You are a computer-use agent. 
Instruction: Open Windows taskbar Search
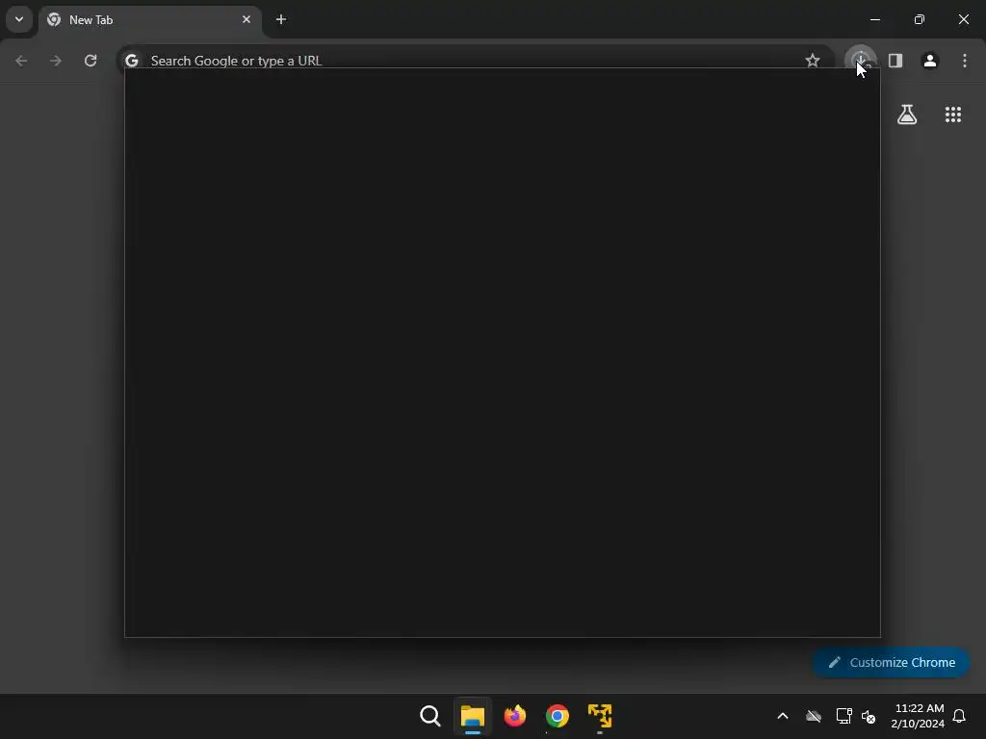(x=430, y=716)
